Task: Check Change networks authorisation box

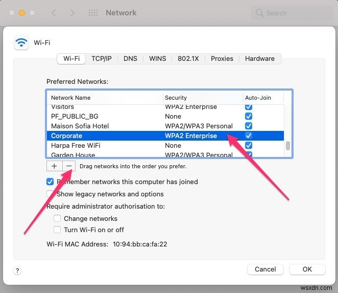Action: 57,218
